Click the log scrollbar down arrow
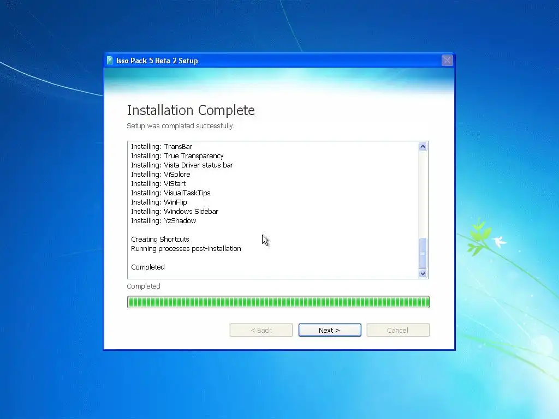This screenshot has width=559, height=419. point(423,274)
